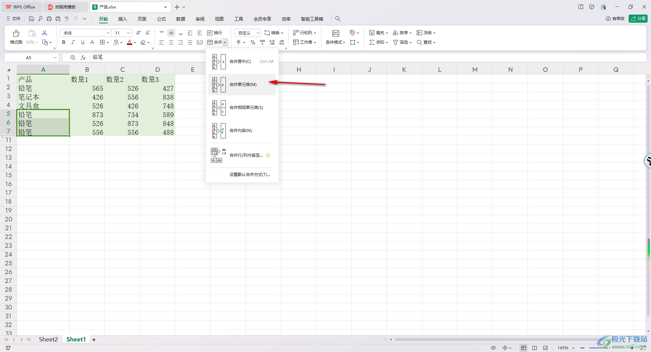Click the eye protection mode icon in status bar

tap(493, 348)
